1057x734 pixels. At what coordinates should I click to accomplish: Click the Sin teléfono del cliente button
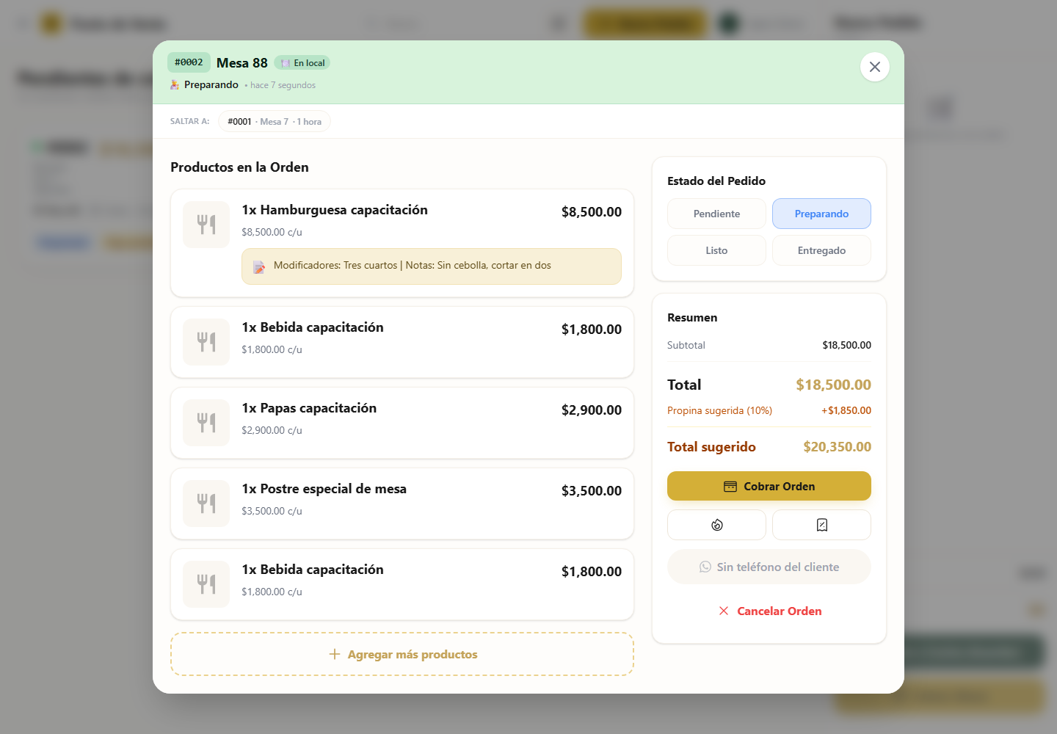point(769,567)
